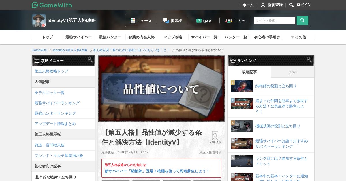Click the 掲示板 chat bubble icon
Image resolution: width=346 pixels, height=181 pixels.
coord(166,21)
